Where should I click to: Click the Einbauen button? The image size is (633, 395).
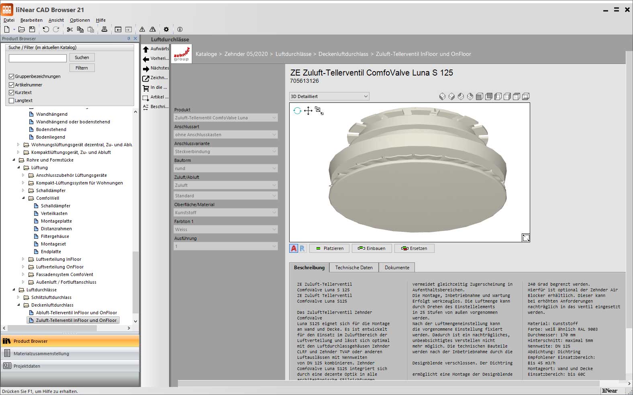[x=372, y=248]
